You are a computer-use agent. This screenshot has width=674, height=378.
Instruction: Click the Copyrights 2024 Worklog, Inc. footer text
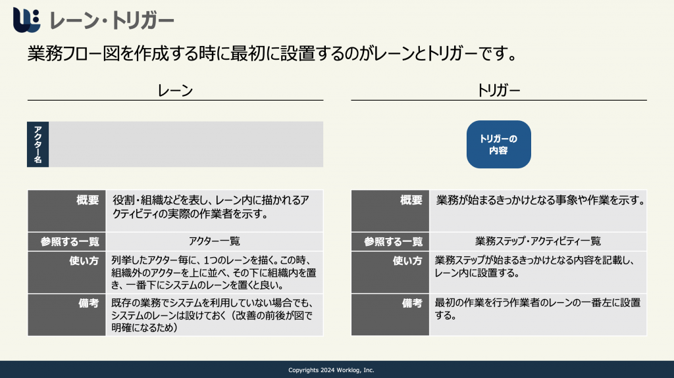[332, 370]
